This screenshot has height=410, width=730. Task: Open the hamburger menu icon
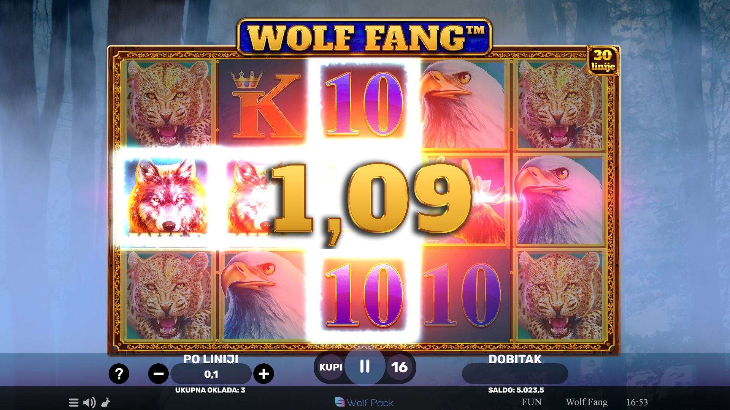pos(74,402)
